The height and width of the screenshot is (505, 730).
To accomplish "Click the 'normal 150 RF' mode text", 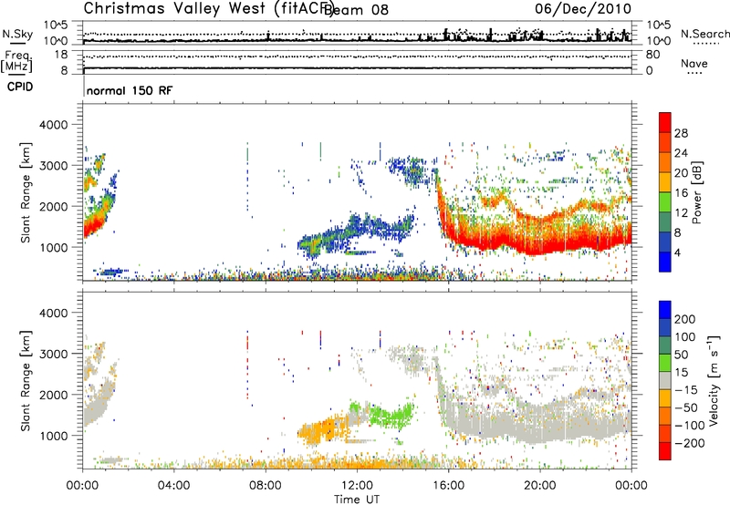I will tap(130, 90).
